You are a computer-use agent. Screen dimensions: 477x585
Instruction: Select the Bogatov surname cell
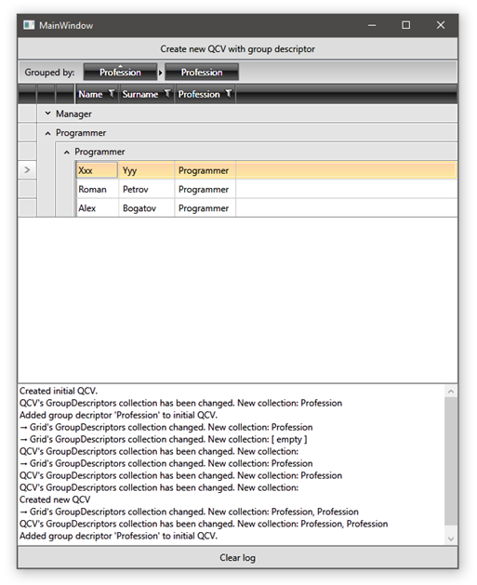tap(146, 208)
